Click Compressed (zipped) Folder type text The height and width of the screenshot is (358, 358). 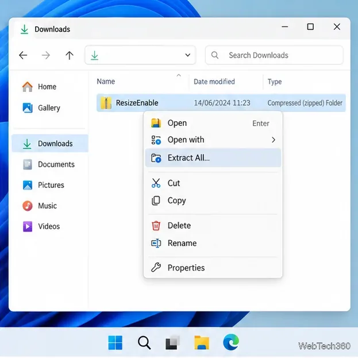click(x=305, y=103)
